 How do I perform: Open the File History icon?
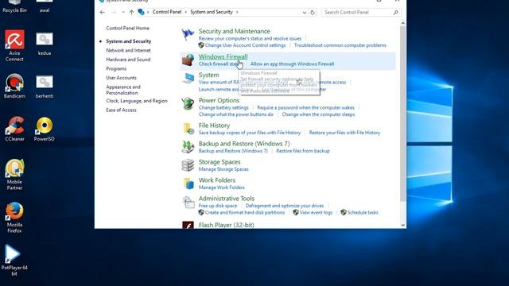pyautogui.click(x=188, y=129)
